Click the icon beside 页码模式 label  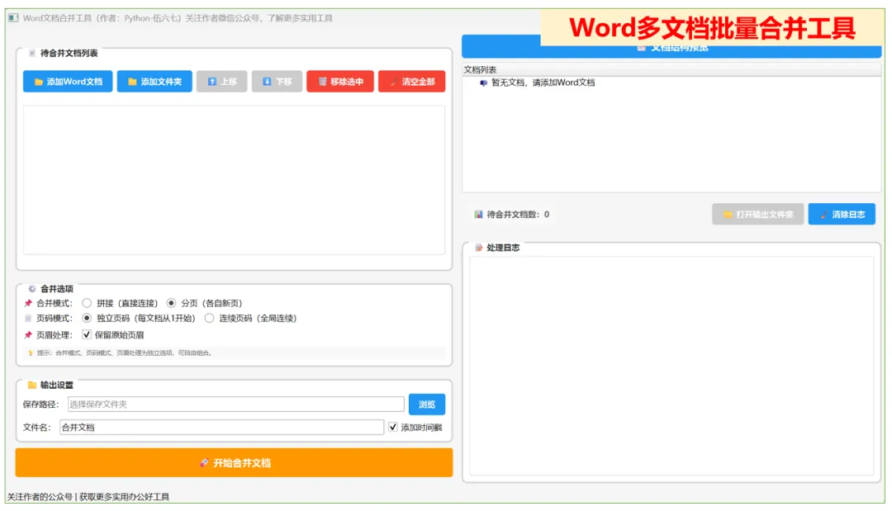coord(28,318)
